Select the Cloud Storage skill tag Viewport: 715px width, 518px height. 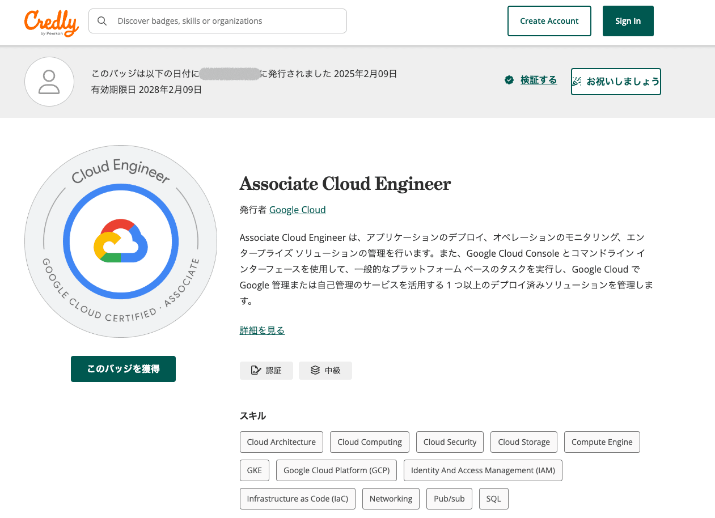tap(524, 442)
